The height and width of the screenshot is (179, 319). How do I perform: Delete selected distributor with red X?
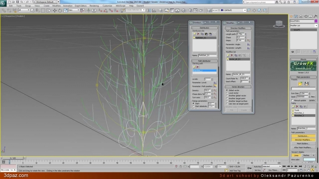198,33
